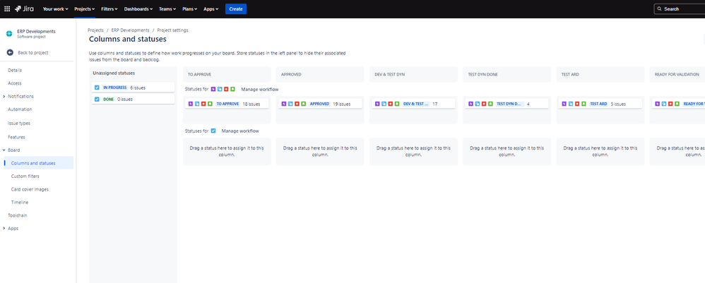Viewport: 705px width, 283px height.
Task: Open the Apps dropdown in the top bar
Action: click(211, 9)
